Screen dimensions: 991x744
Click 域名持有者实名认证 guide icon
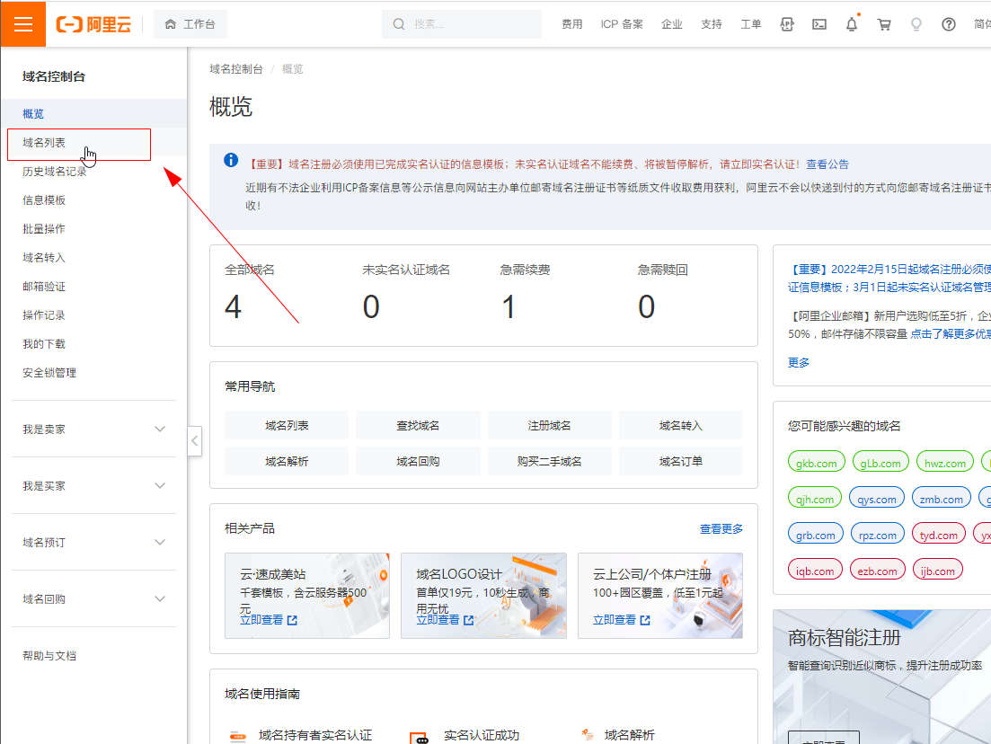click(237, 736)
